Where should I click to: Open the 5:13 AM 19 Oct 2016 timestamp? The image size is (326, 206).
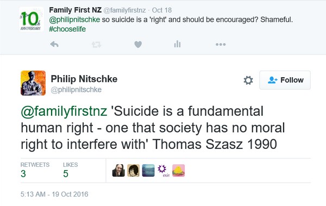coord(54,194)
